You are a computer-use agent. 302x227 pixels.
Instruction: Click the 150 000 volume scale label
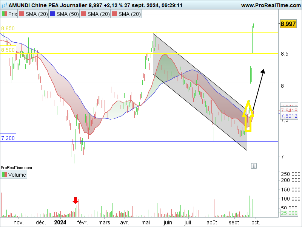pyautogui.click(x=291, y=190)
